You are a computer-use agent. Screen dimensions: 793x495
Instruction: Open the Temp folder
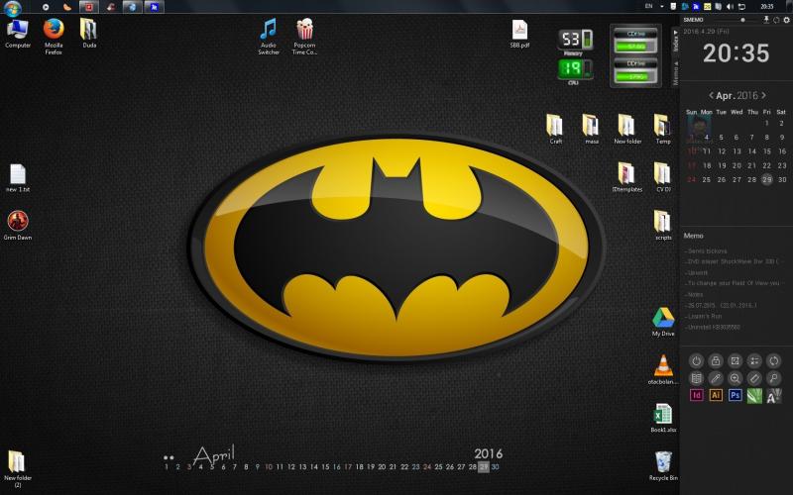pyautogui.click(x=662, y=130)
